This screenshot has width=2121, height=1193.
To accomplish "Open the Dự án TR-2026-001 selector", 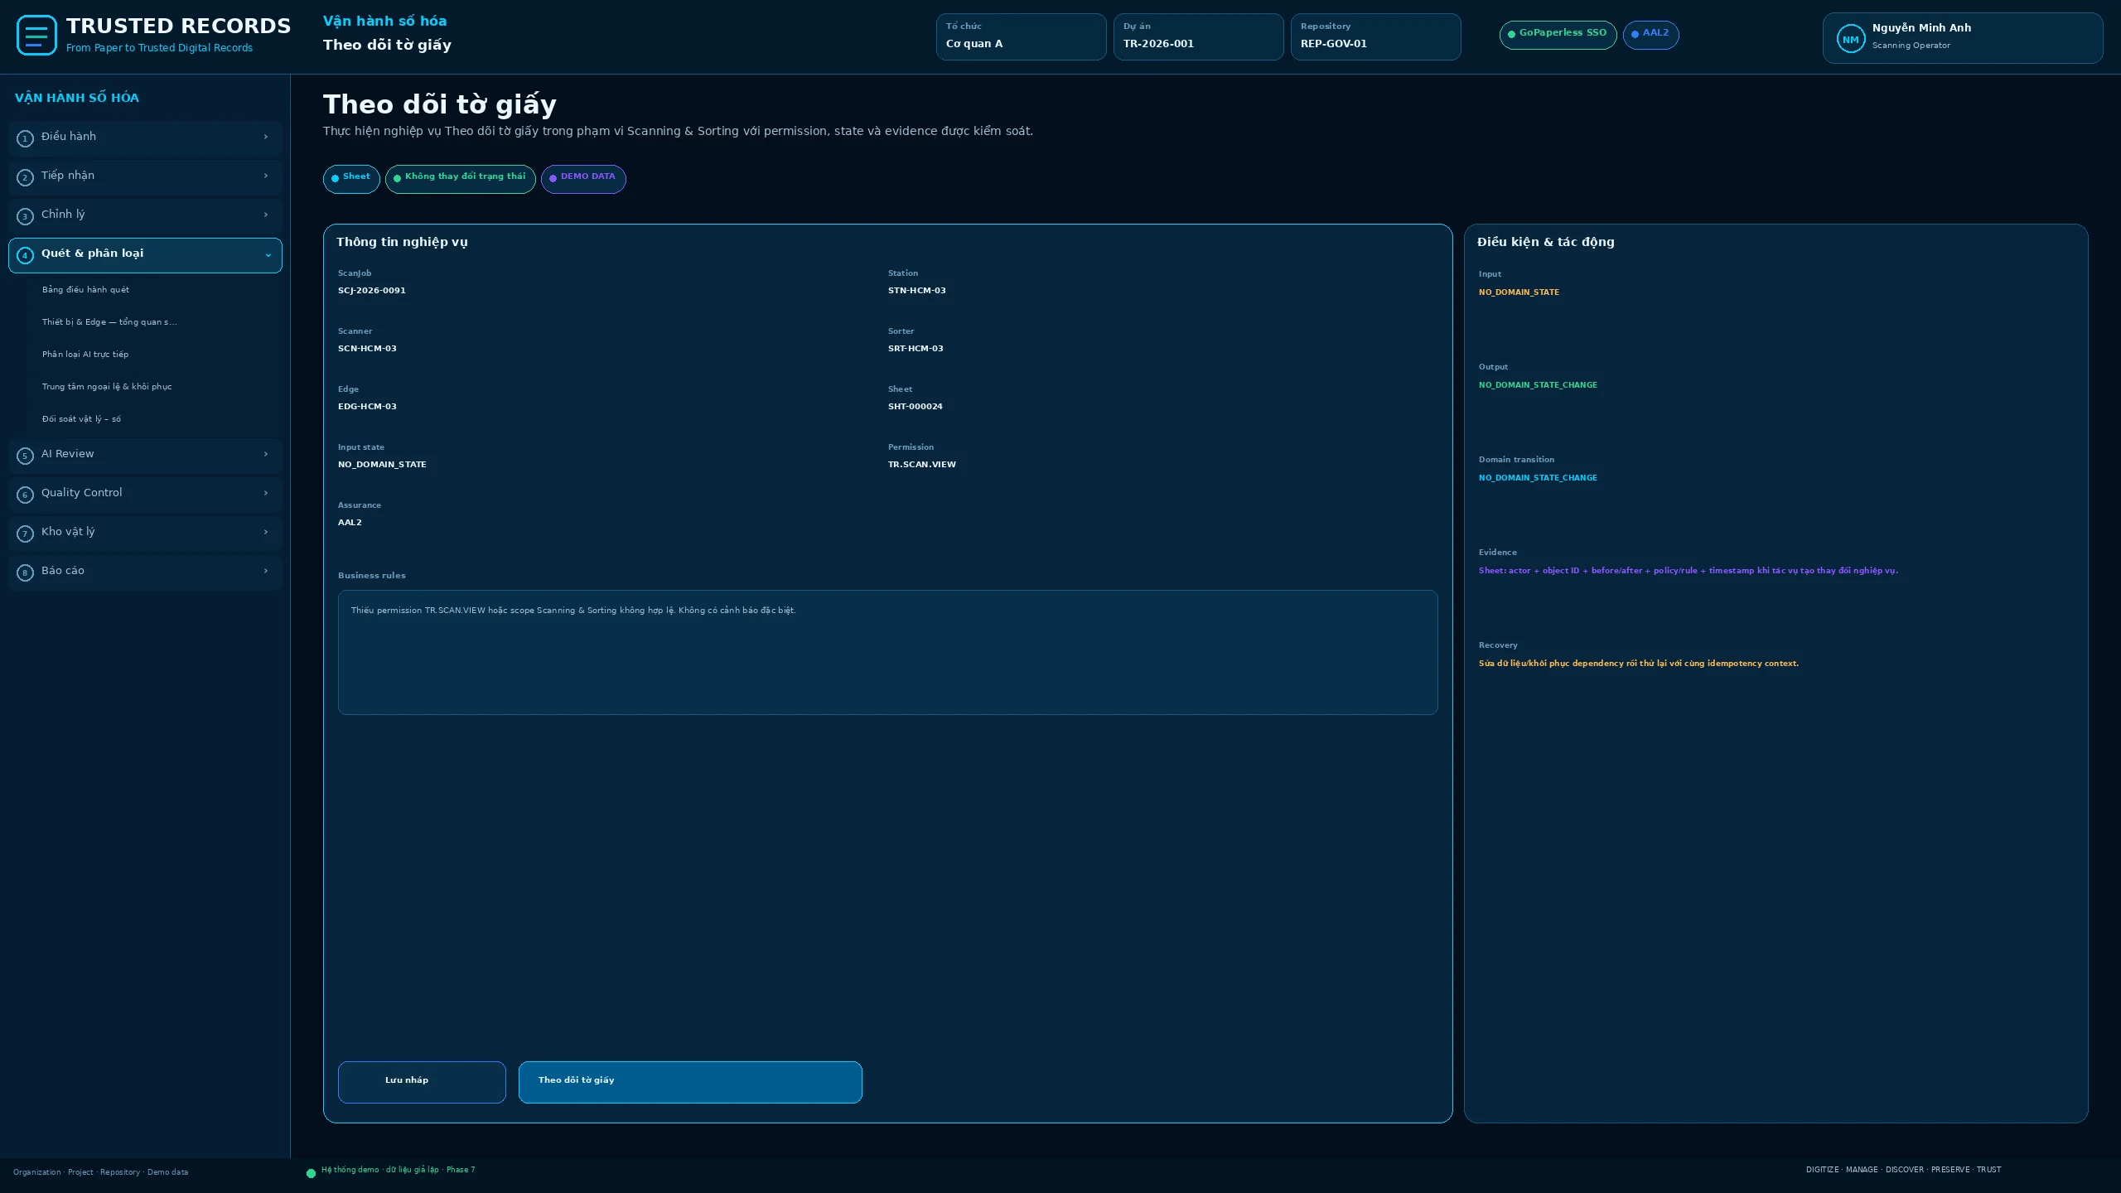I will click(1198, 36).
